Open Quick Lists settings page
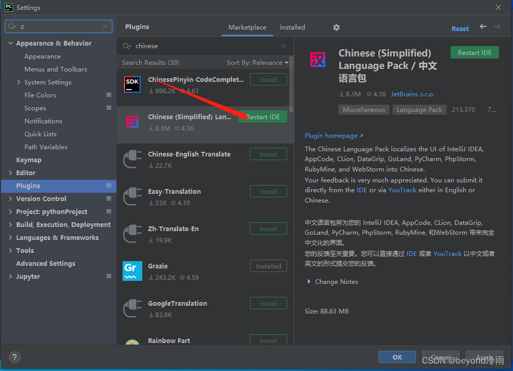 tap(40, 134)
